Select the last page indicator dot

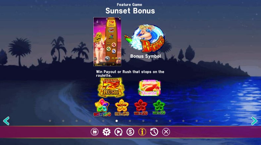tap(210, 121)
